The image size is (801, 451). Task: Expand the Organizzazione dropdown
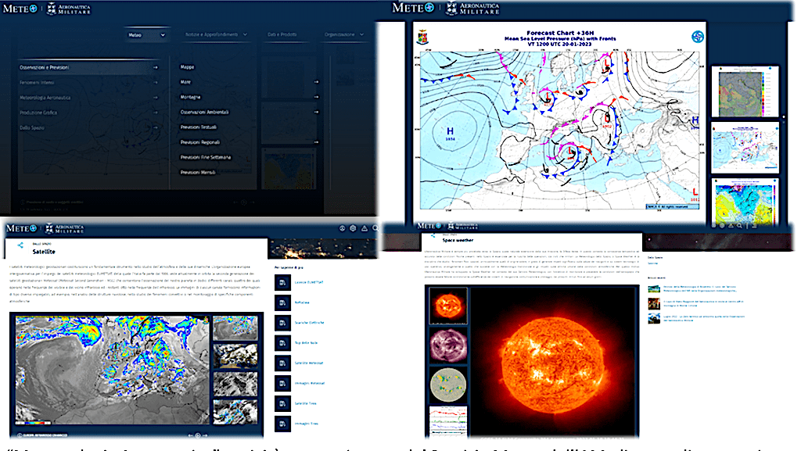344,34
